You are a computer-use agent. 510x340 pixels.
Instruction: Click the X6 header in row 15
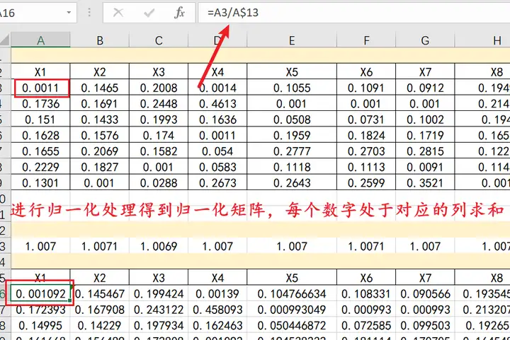tap(366, 278)
